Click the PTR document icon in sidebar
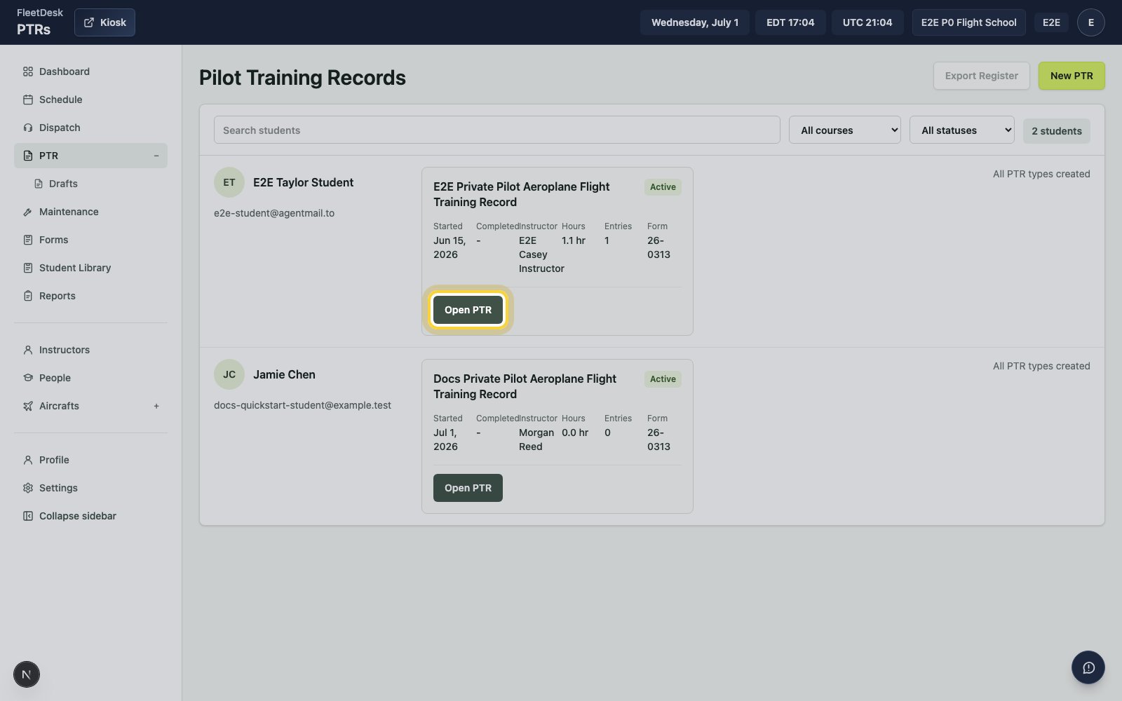1122x701 pixels. [x=28, y=156]
